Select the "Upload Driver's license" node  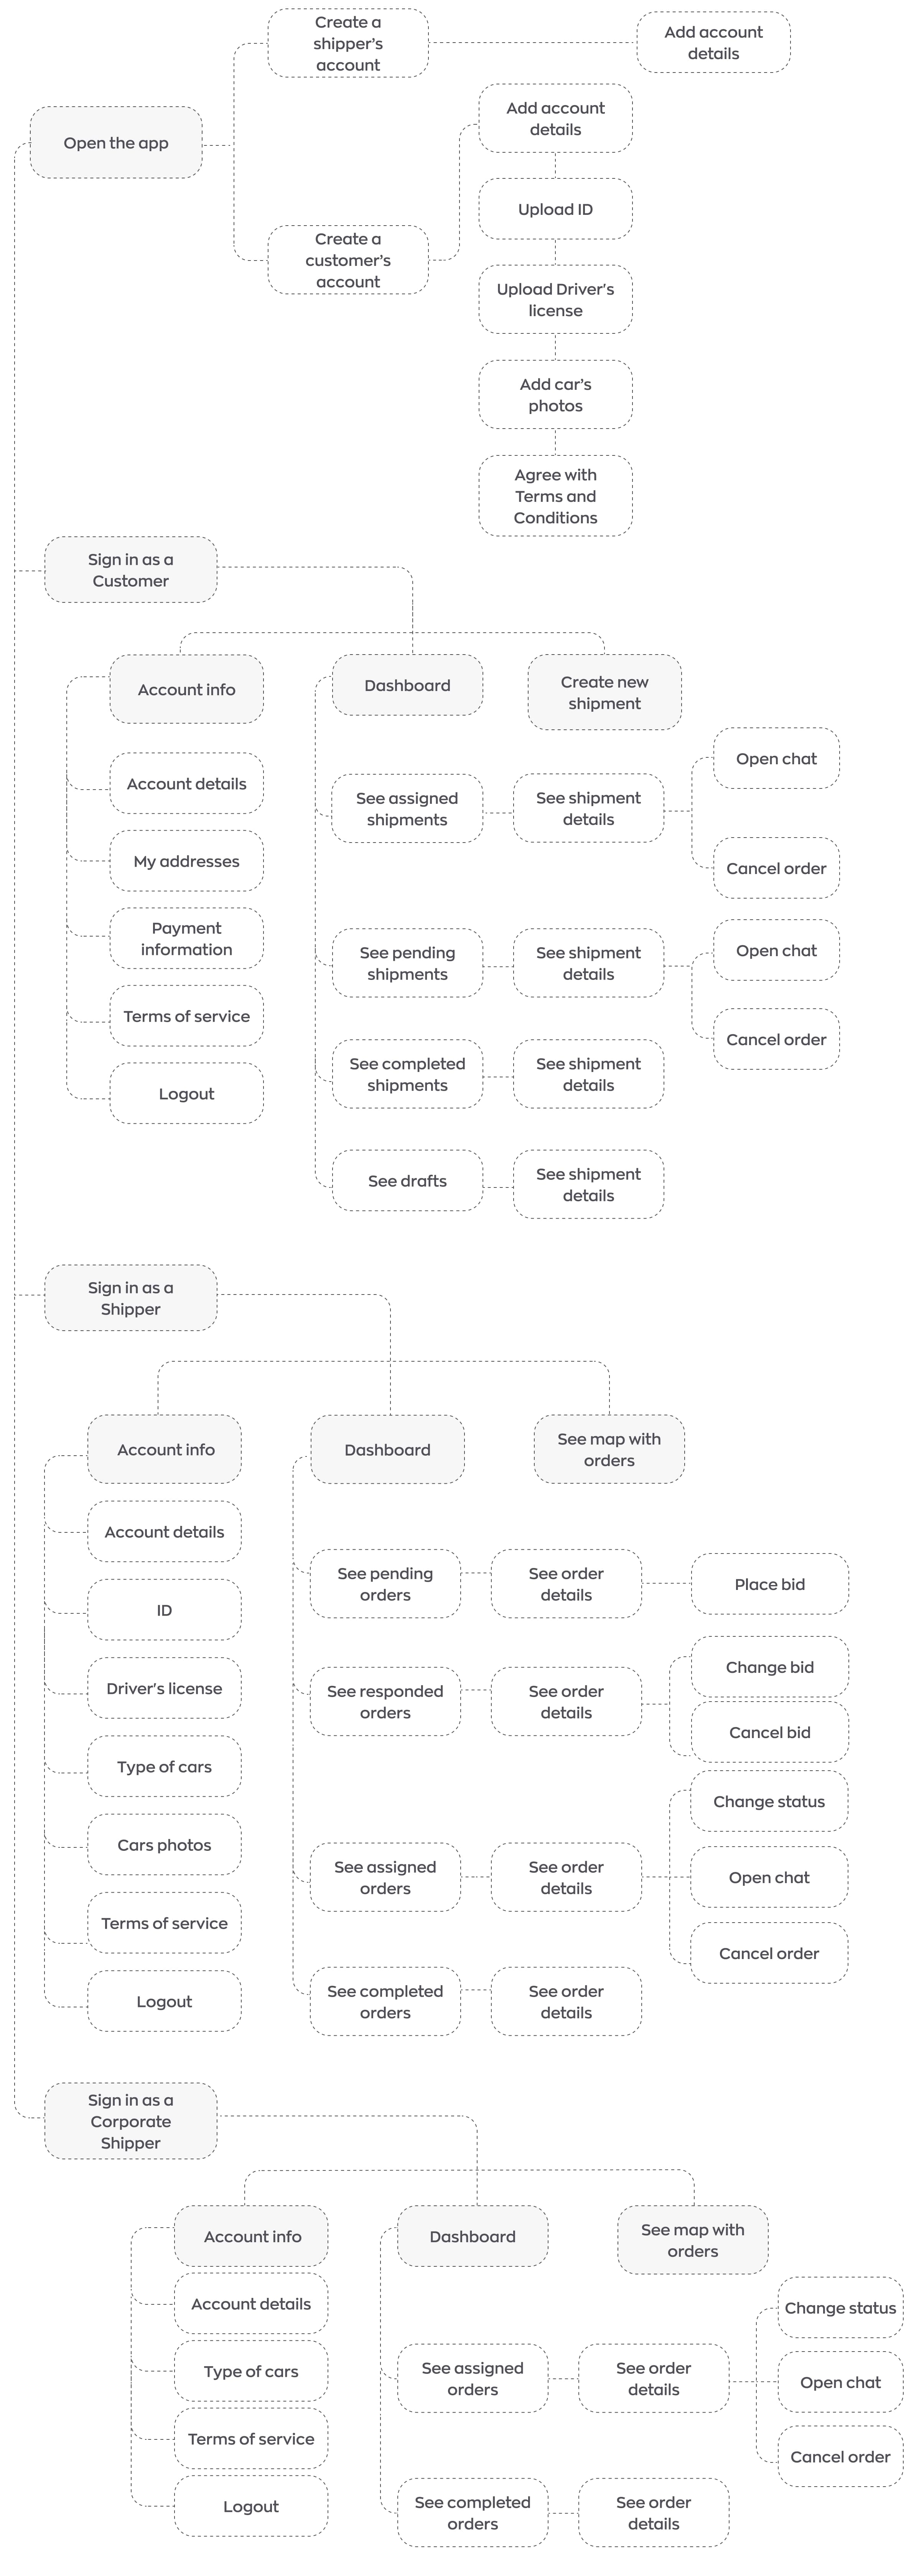[x=555, y=299]
